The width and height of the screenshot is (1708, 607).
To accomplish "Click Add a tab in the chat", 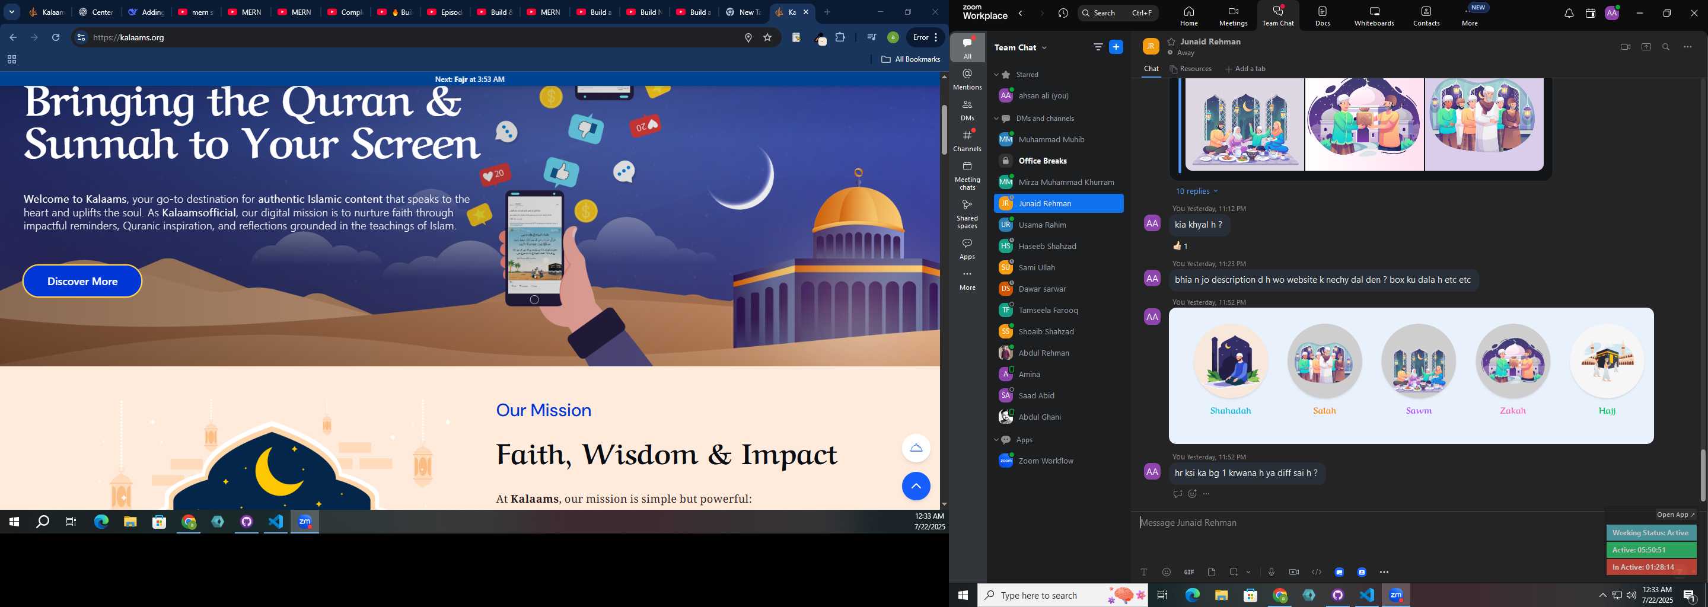I will [x=1245, y=69].
